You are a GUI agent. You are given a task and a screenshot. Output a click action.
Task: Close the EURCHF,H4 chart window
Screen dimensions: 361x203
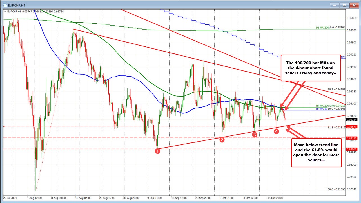(x=353, y=5)
